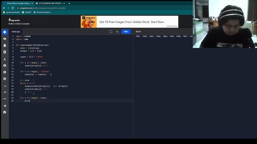Select the Python compiler sidebar icon
Image resolution: width=257 pixels, height=144 pixels.
click(x=5, y=32)
